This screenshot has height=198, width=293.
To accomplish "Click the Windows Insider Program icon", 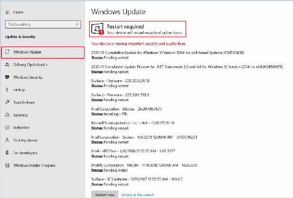I will (7, 166).
